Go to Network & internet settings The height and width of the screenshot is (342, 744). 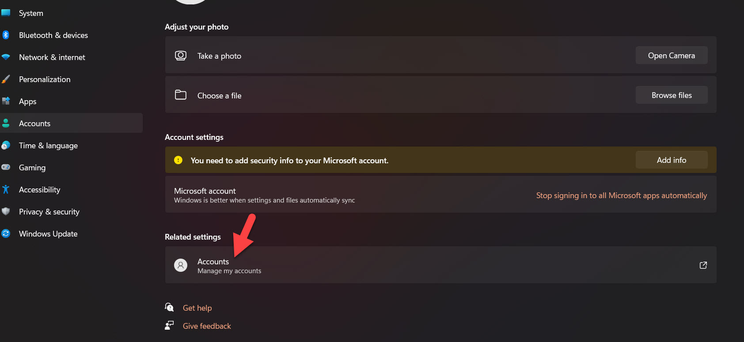click(52, 57)
